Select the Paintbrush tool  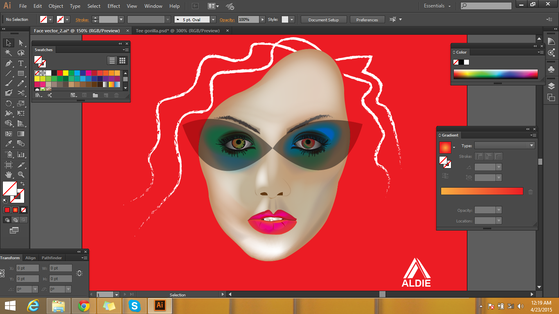point(9,82)
